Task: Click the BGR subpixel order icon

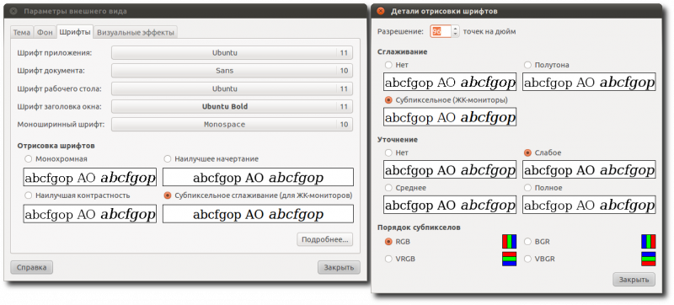Action: point(648,242)
